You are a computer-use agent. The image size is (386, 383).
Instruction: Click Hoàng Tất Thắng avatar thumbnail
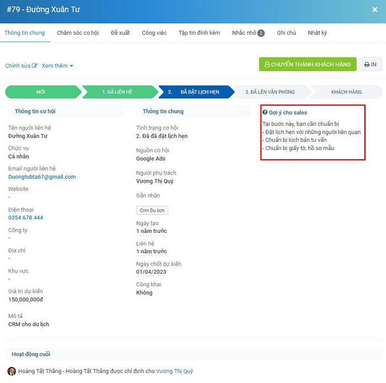12,371
